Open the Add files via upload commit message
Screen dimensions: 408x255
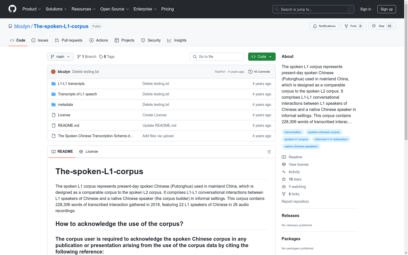coord(158,136)
